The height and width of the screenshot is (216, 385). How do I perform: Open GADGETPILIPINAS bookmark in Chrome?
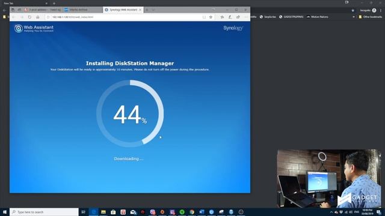291,17
